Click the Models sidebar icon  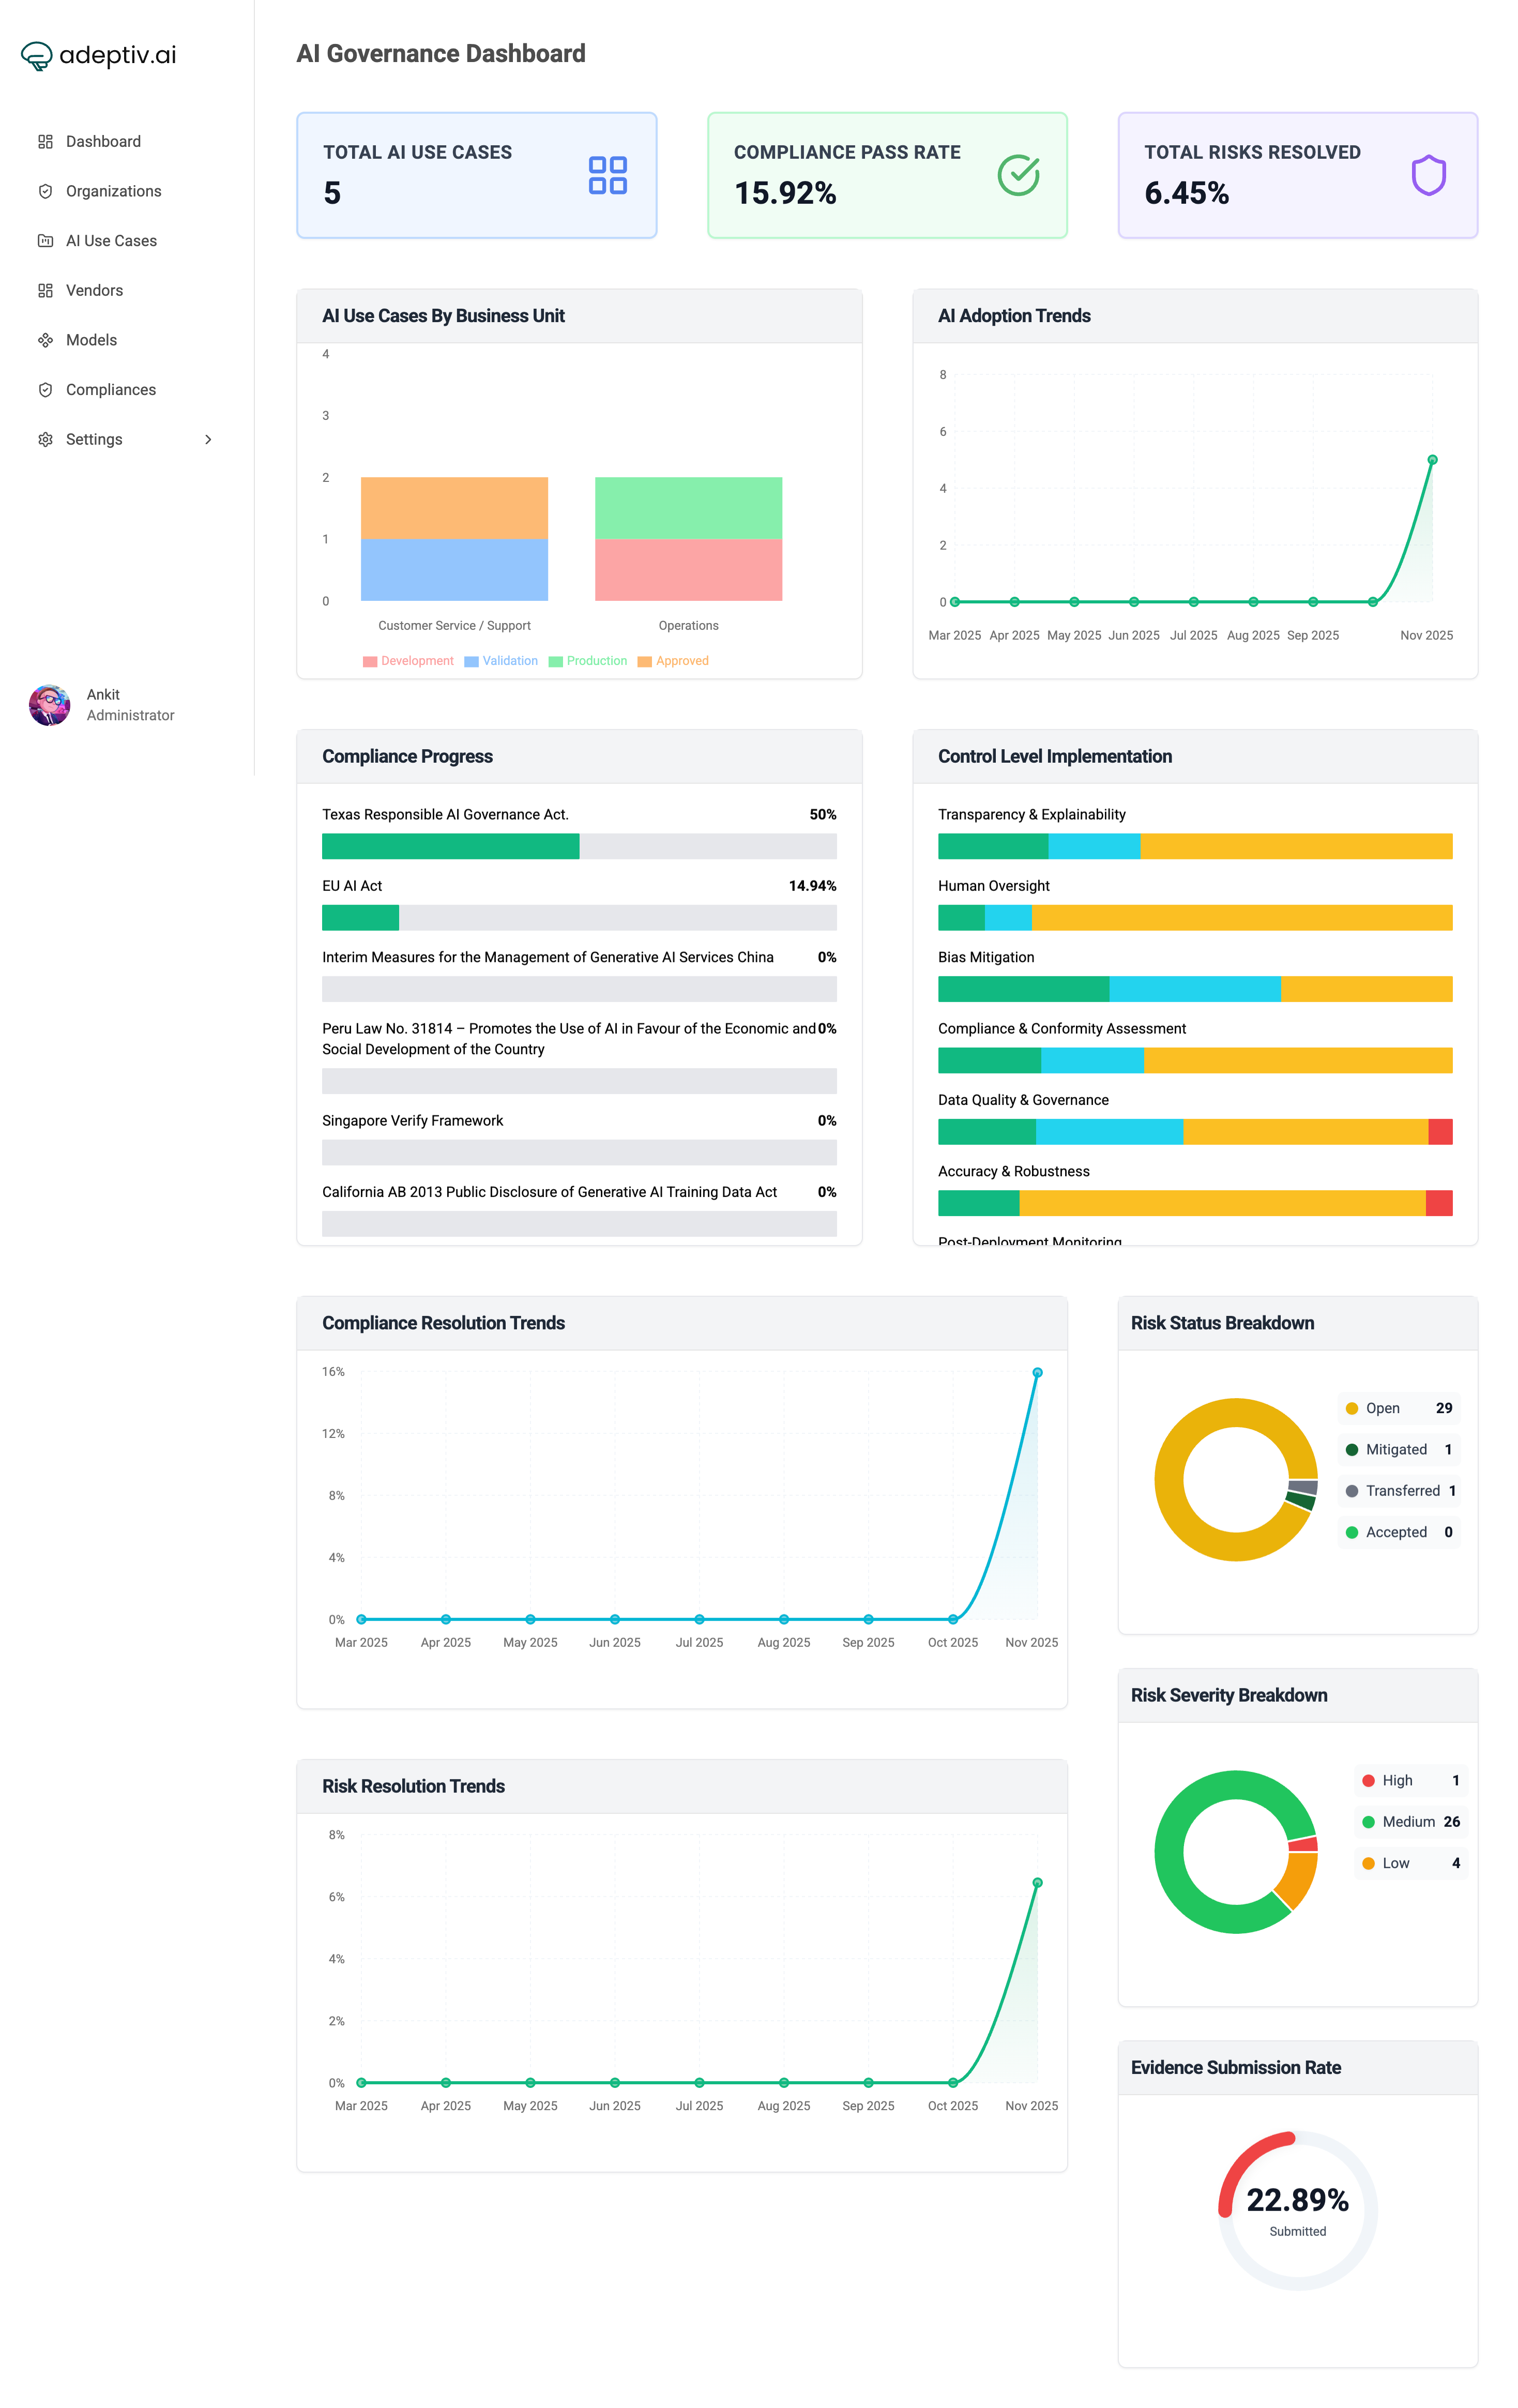(45, 340)
